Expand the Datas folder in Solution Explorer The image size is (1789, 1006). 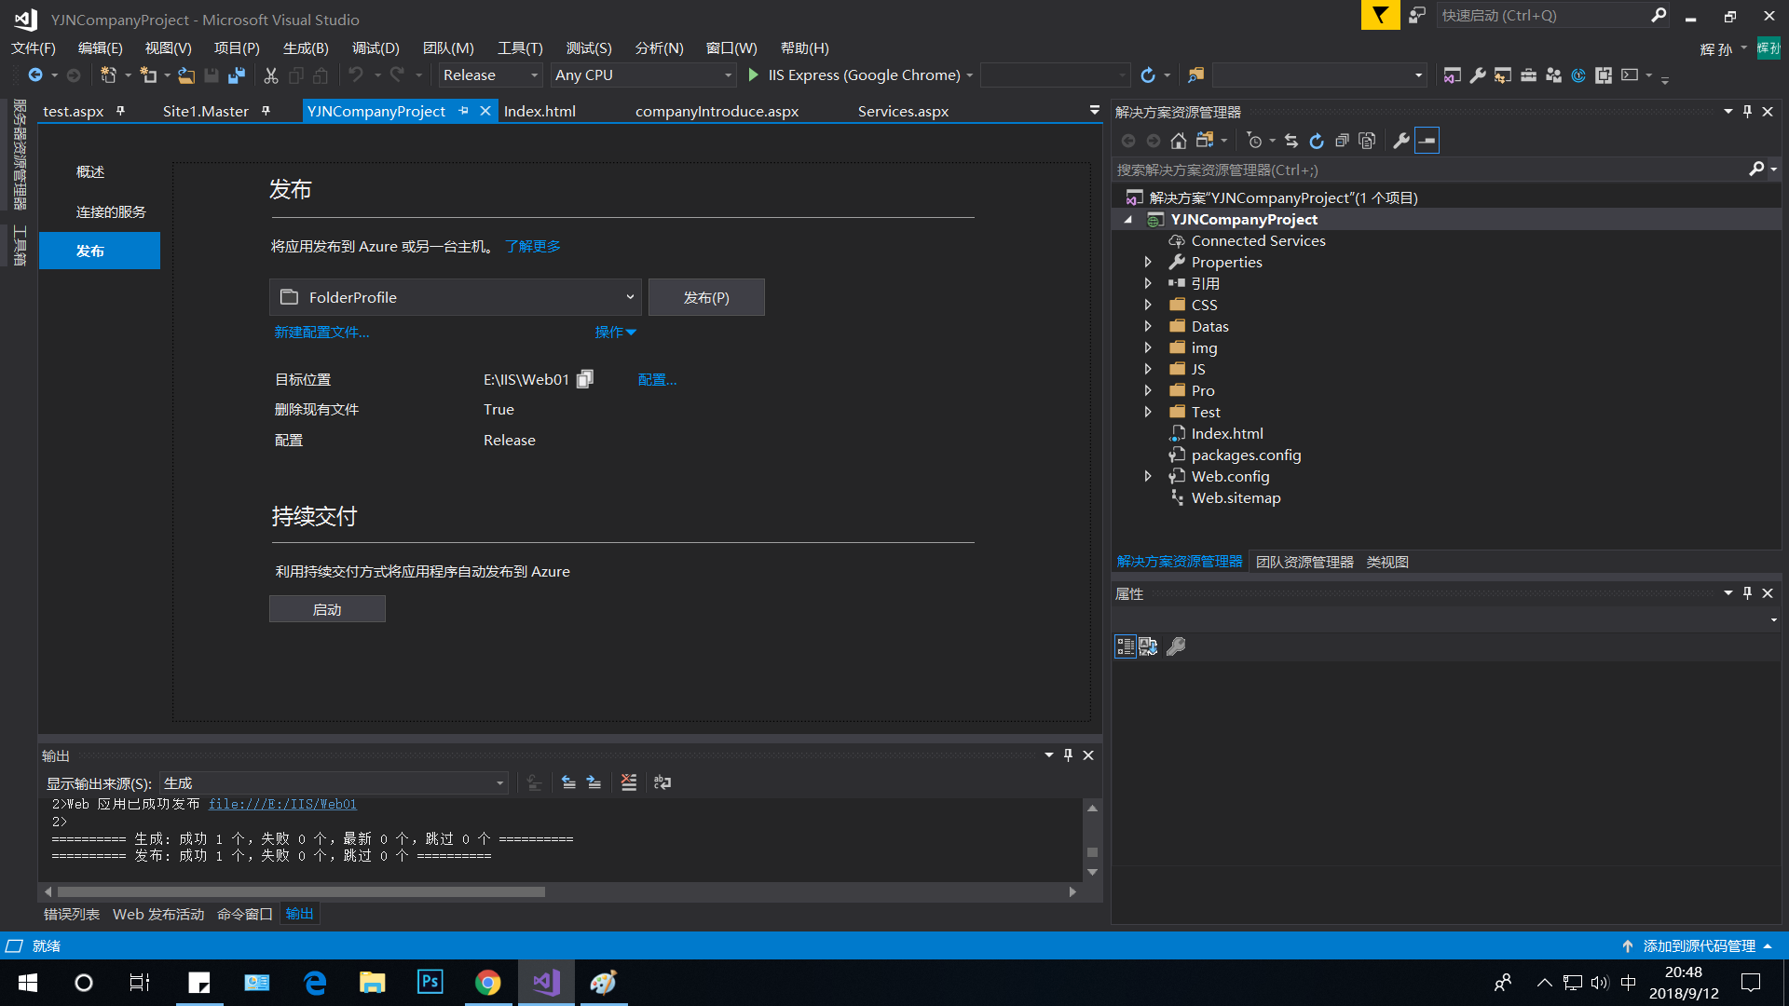1148,327
